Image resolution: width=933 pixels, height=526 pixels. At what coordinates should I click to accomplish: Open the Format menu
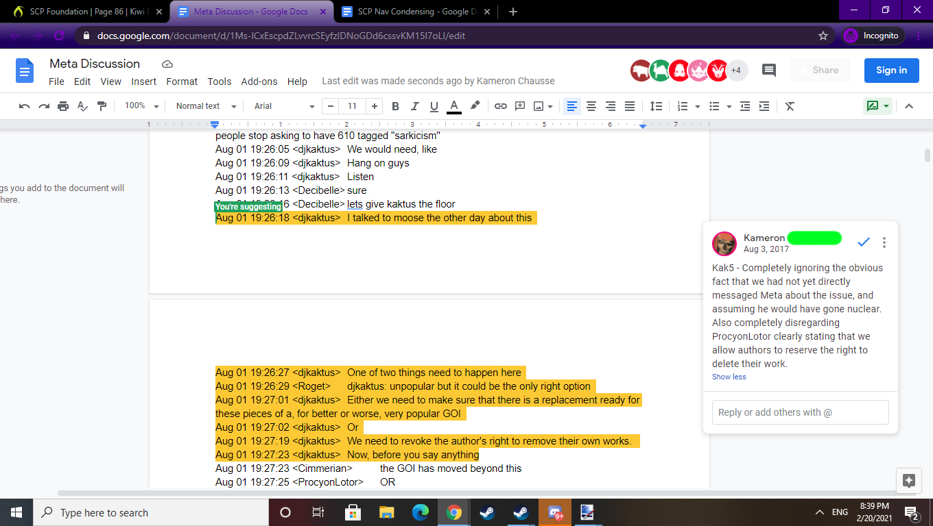(x=182, y=81)
